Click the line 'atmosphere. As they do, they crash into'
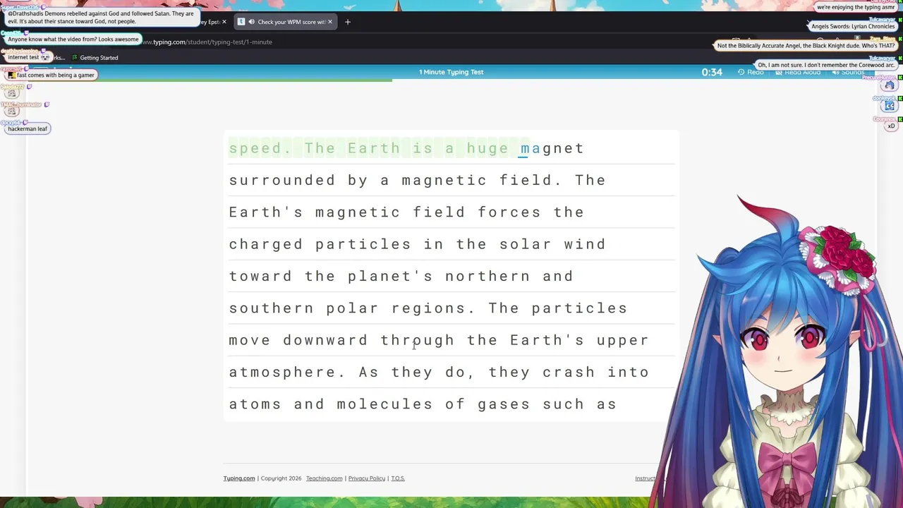The width and height of the screenshot is (903, 508). (439, 372)
